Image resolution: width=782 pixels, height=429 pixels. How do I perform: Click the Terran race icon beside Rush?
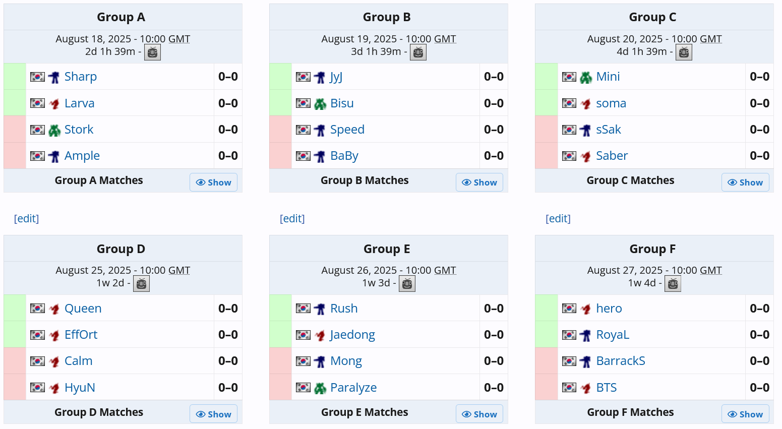320,309
